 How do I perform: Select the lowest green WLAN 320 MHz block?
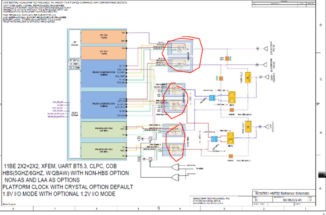103,151
